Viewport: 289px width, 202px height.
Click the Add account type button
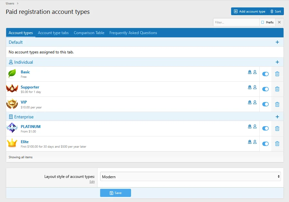pos(249,11)
